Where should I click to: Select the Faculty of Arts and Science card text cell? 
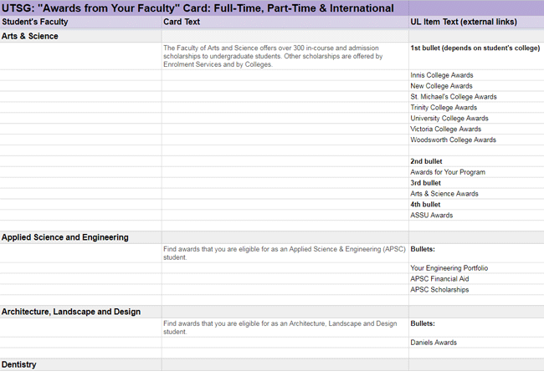285,56
